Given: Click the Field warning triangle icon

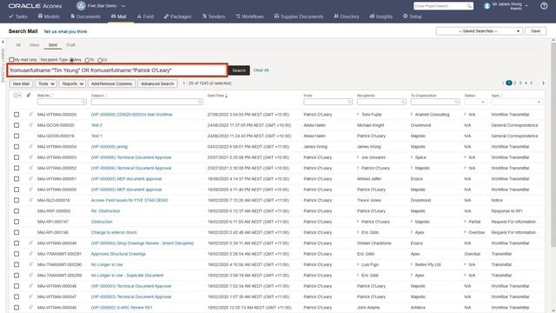Looking at the screenshot, I should click(x=139, y=17).
